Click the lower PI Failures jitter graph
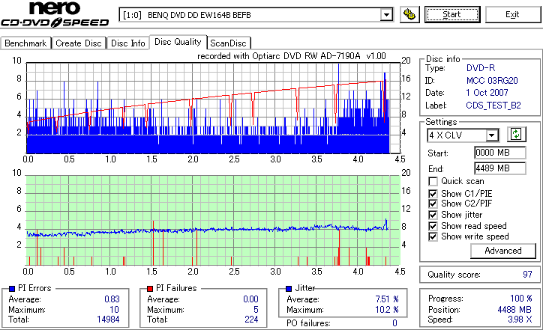 (x=213, y=220)
